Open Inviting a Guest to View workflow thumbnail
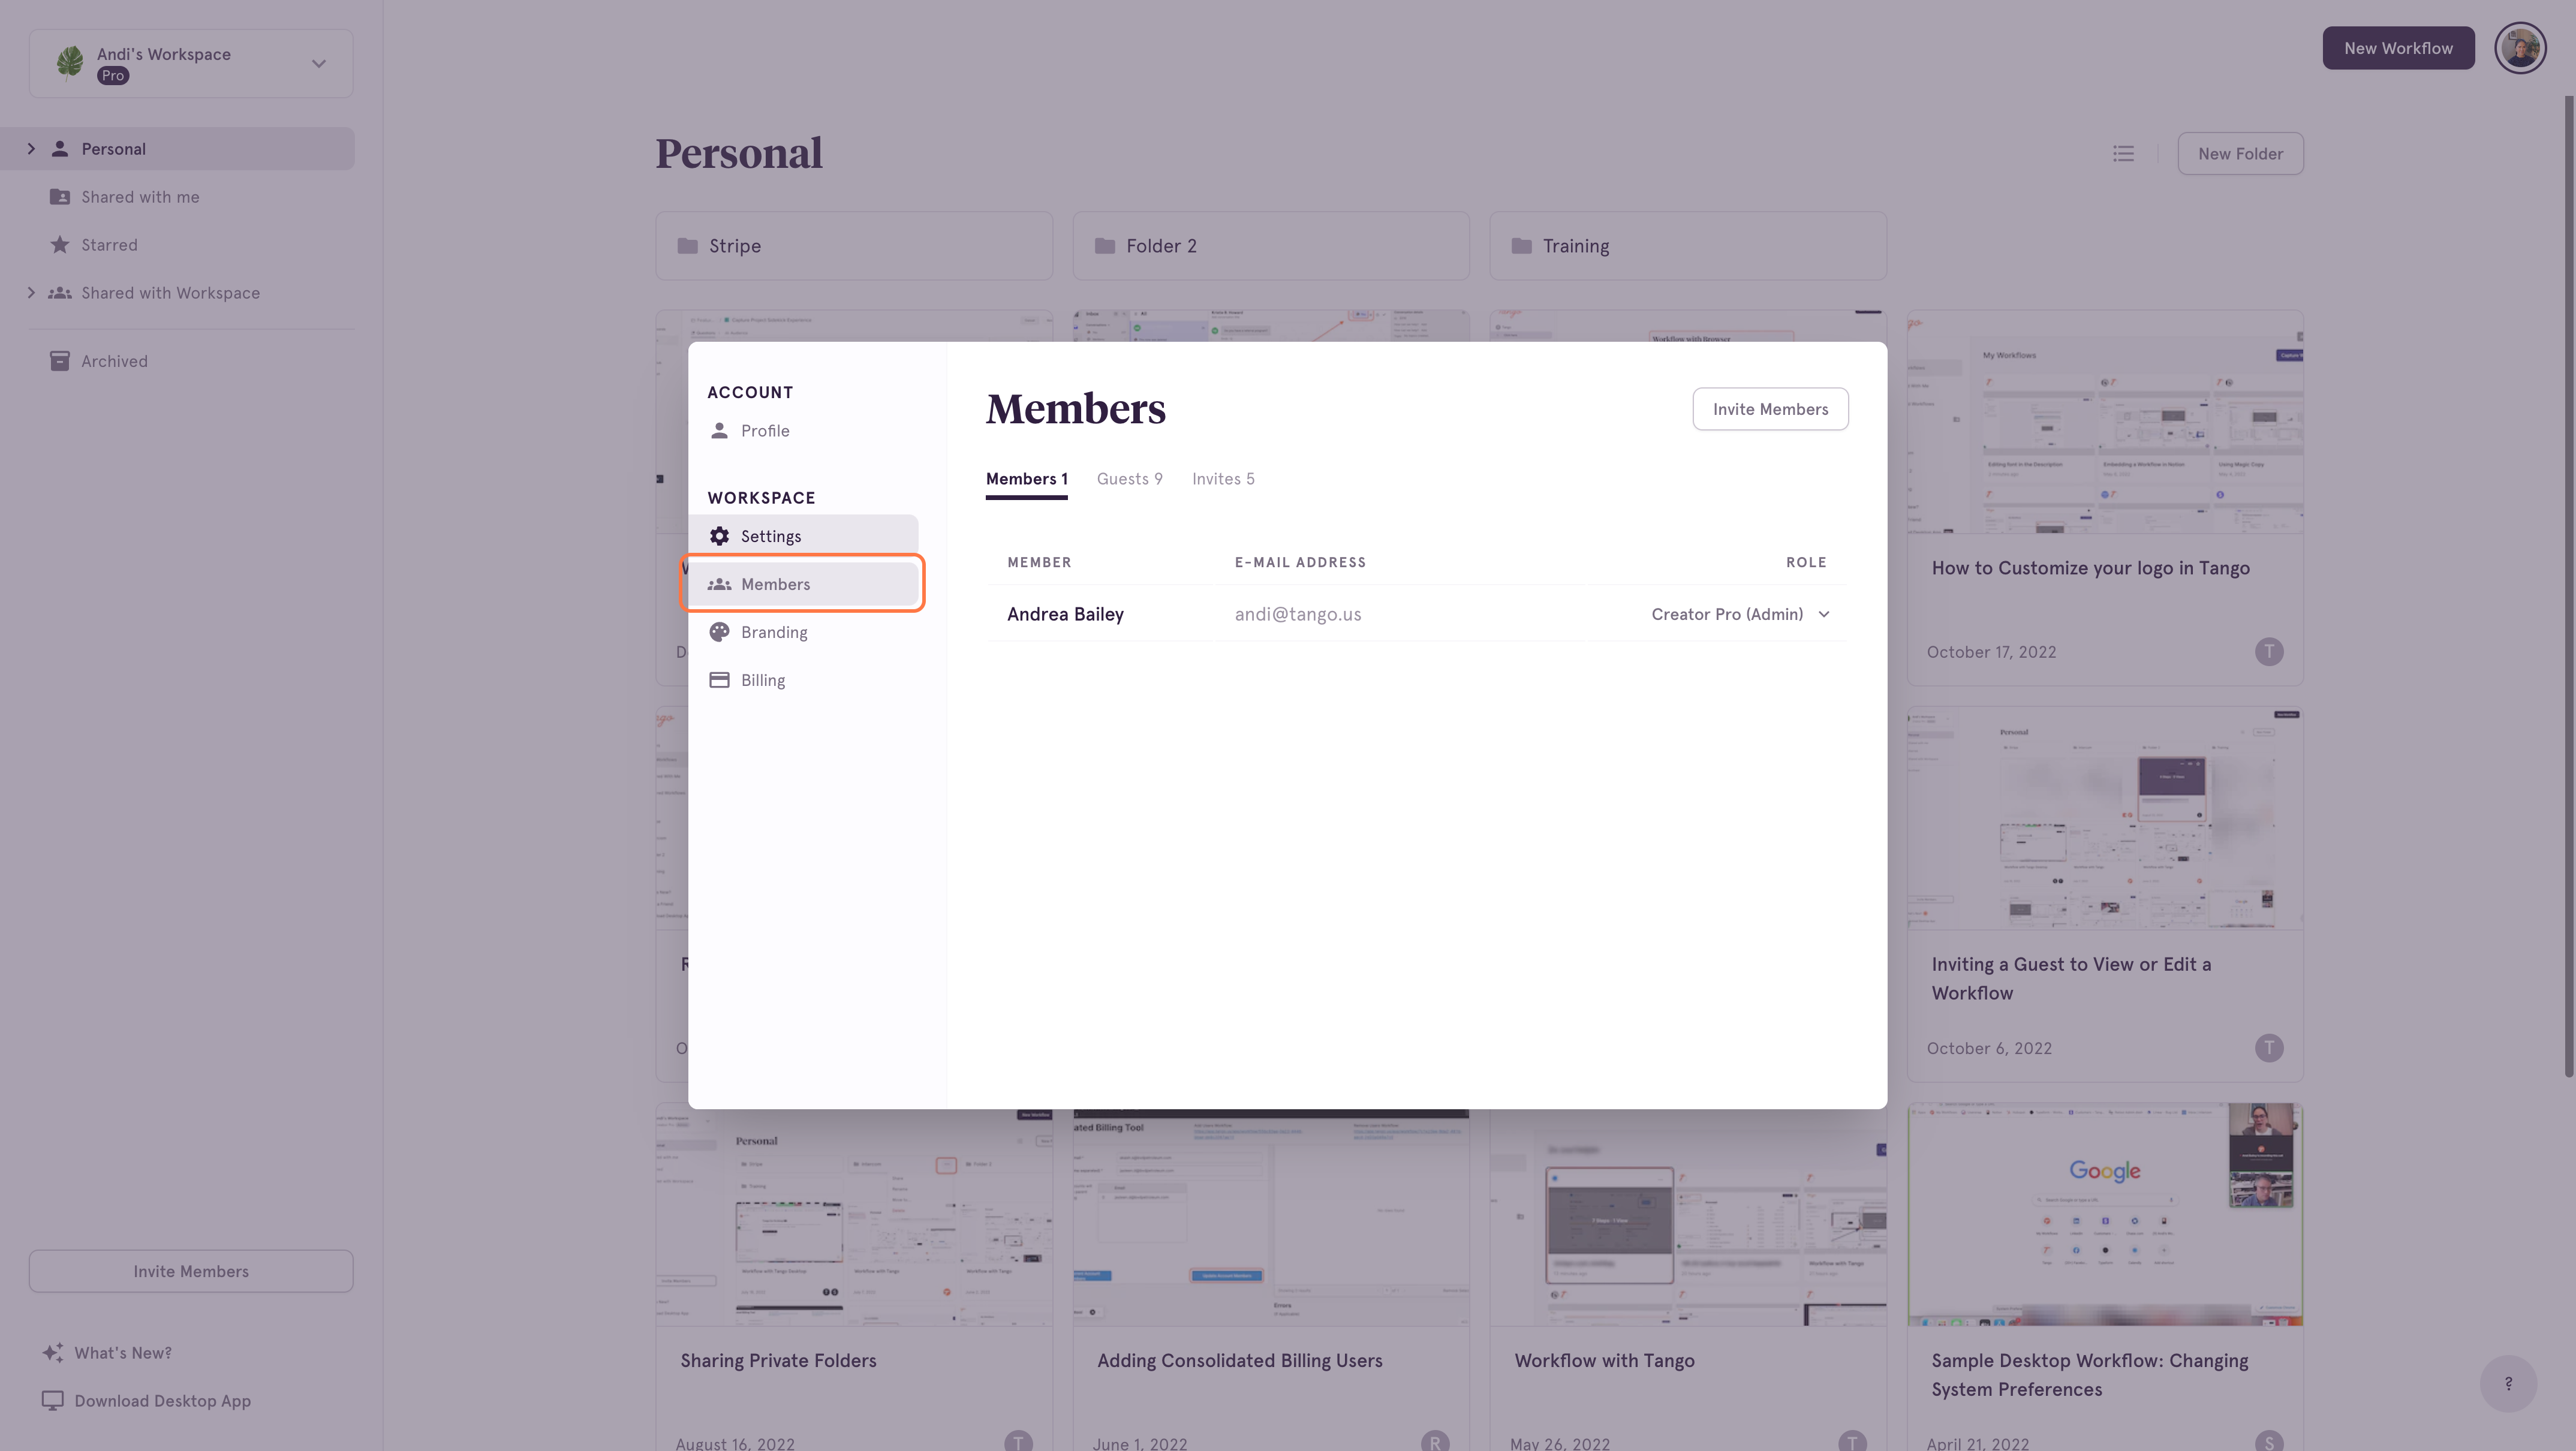 coord(2104,819)
